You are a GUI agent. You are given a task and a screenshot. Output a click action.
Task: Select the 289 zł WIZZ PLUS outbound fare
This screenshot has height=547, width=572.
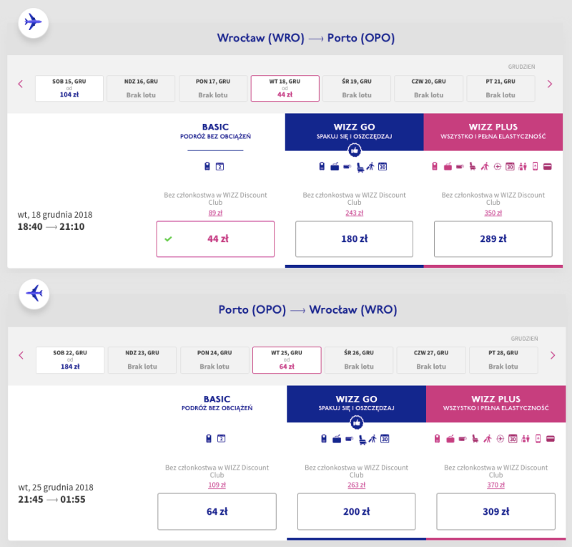[493, 239]
